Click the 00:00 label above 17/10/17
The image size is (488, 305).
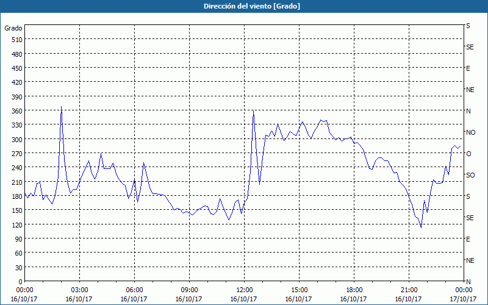(x=464, y=290)
